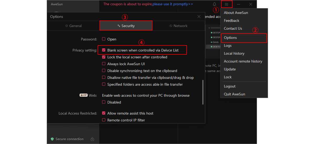Click the Secure connection status text
315x144 pixels.
(70, 139)
